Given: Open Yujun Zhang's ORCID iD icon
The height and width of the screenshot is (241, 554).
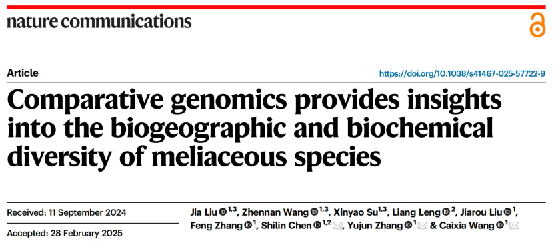Looking at the screenshot, I should coord(408,226).
